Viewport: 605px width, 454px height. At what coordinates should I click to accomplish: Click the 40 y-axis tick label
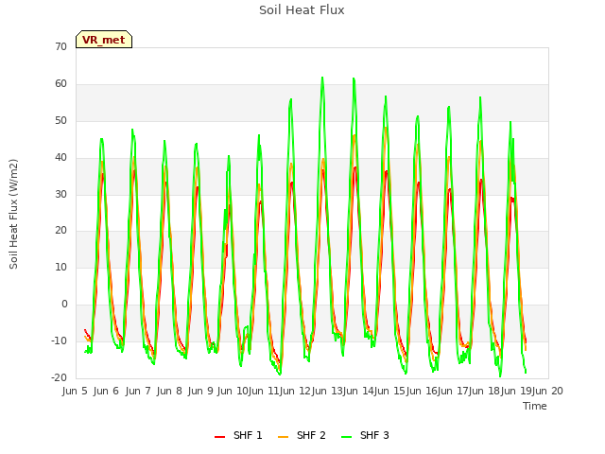pyautogui.click(x=60, y=158)
